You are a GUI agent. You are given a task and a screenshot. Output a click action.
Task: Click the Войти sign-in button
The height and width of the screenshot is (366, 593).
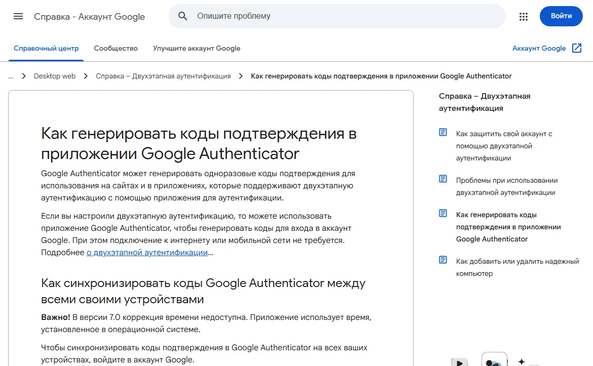(561, 16)
